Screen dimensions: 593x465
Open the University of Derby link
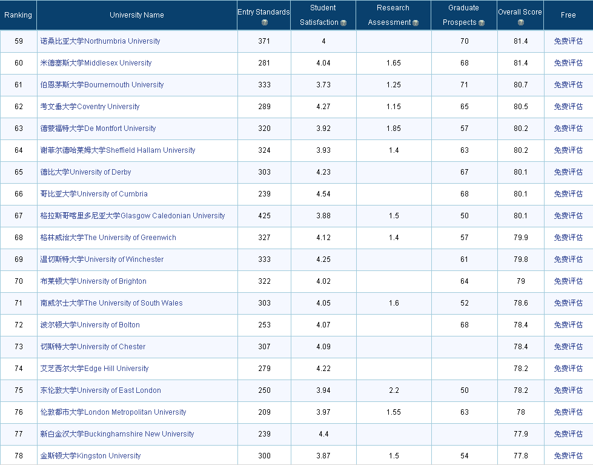click(85, 172)
